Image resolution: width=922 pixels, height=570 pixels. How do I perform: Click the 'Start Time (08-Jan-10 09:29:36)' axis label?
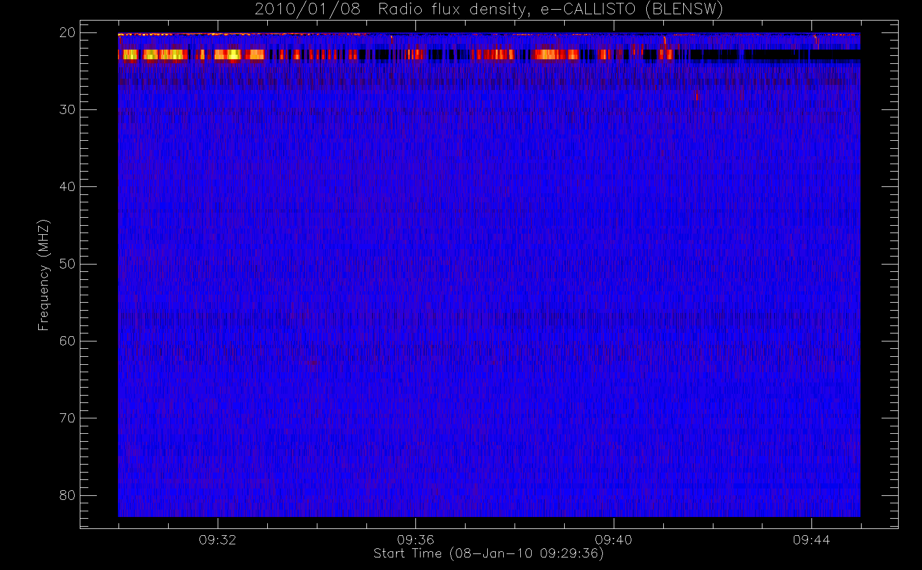tap(488, 553)
